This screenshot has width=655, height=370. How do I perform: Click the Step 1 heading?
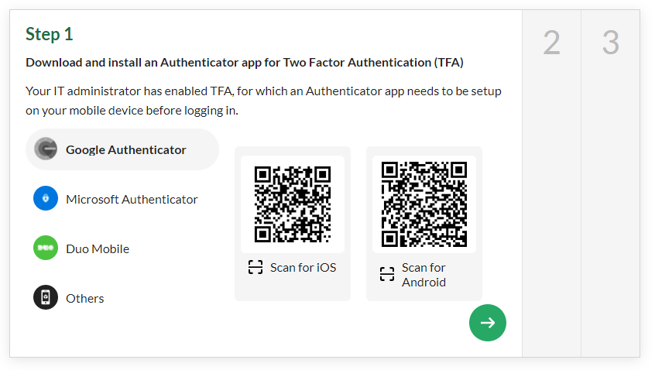pos(50,34)
